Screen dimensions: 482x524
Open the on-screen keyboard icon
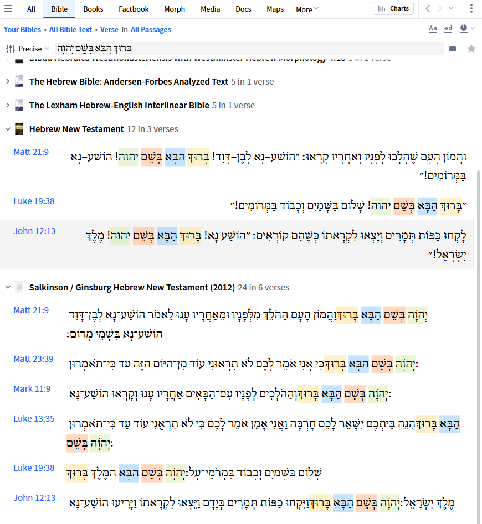click(x=453, y=49)
